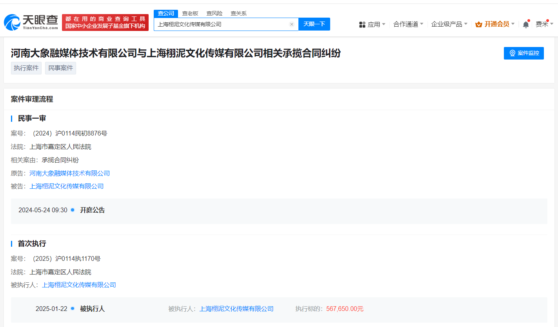Click the 开庭公告 timeline entry
The height and width of the screenshot is (327, 558).
pyautogui.click(x=93, y=210)
